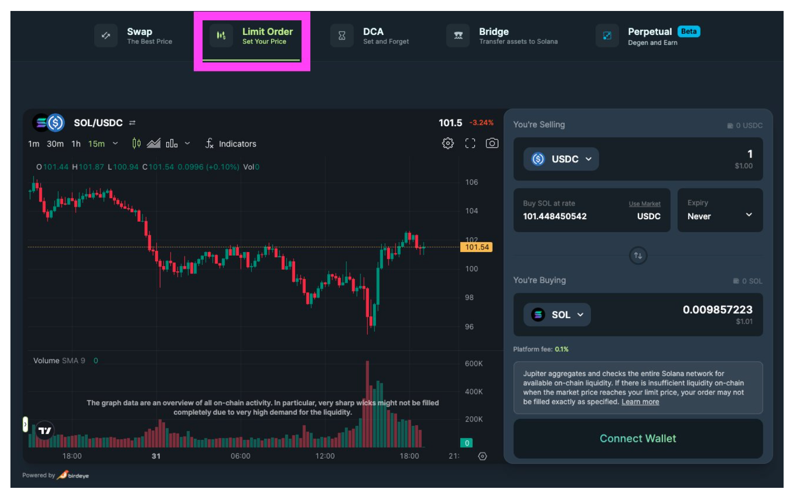Enter fullscreen chart mode
The width and height of the screenshot is (793, 504).
[470, 143]
